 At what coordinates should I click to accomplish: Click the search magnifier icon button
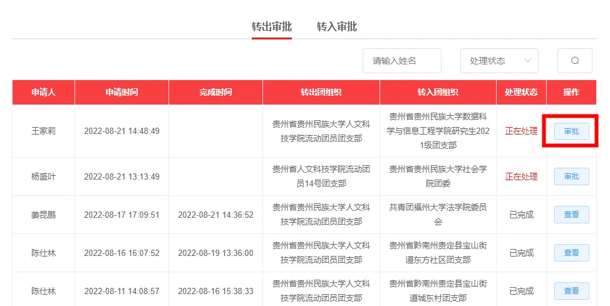[574, 61]
